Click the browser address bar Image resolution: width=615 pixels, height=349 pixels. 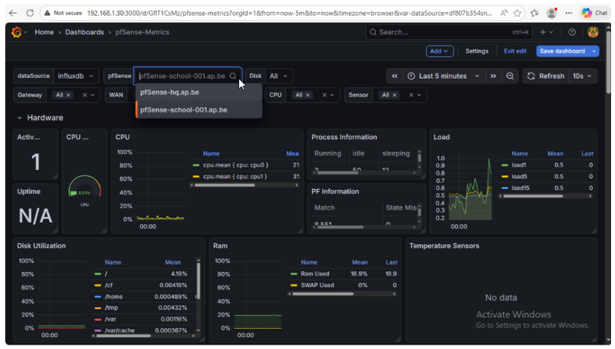pos(289,13)
